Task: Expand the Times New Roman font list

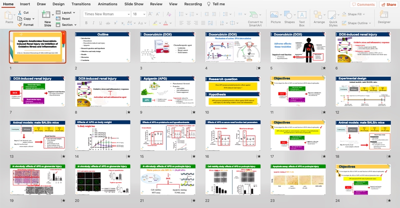Action: [129, 14]
